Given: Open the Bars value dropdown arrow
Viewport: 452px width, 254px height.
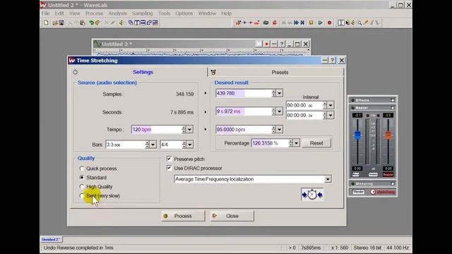Looking at the screenshot, I should tap(153, 145).
